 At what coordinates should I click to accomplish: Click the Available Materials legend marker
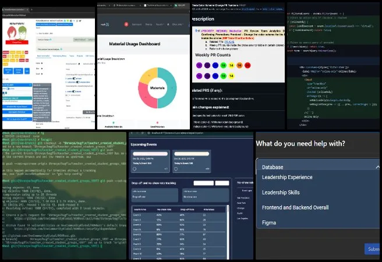114,123
